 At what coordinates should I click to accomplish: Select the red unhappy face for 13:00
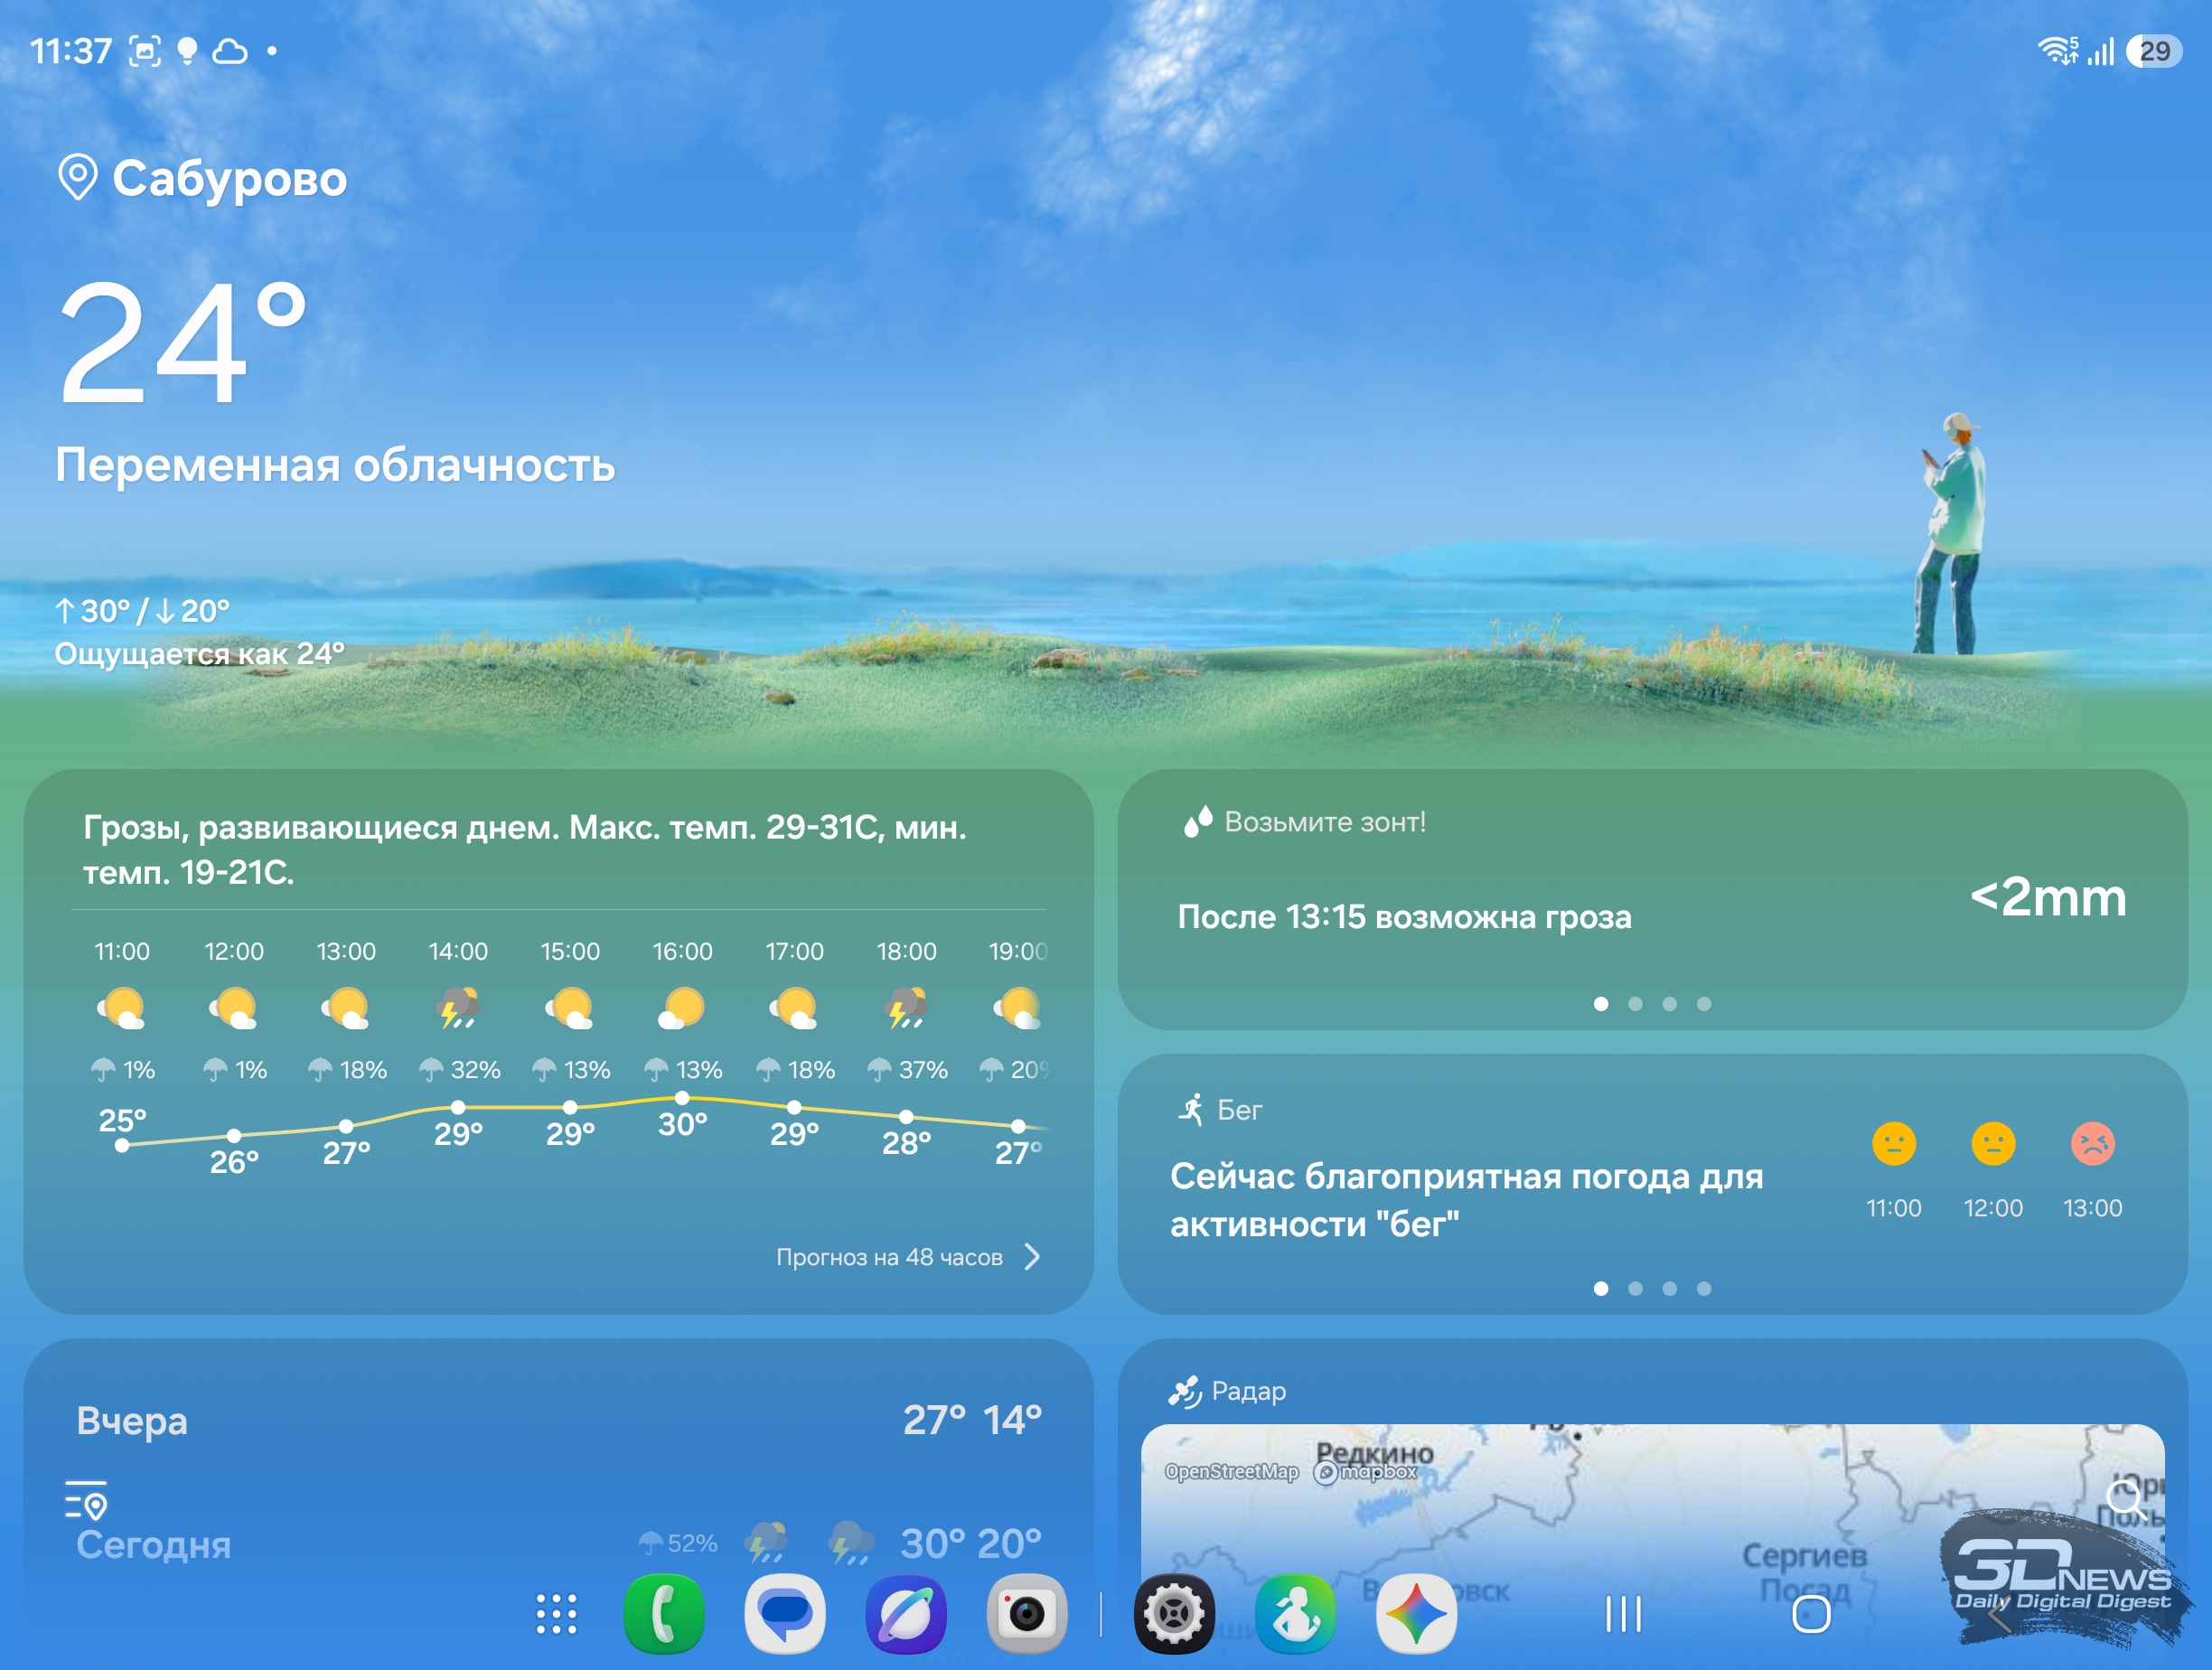[x=2092, y=1143]
